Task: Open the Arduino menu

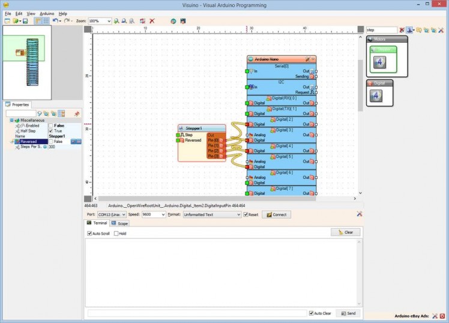Action: tap(47, 13)
